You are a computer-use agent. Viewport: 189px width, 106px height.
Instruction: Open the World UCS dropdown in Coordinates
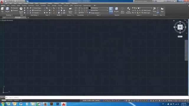pos(83,13)
